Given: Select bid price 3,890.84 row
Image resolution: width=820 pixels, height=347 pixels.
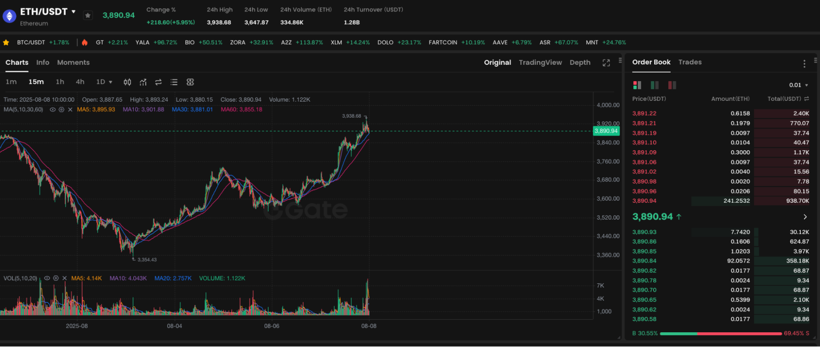Looking at the screenshot, I should coord(721,261).
